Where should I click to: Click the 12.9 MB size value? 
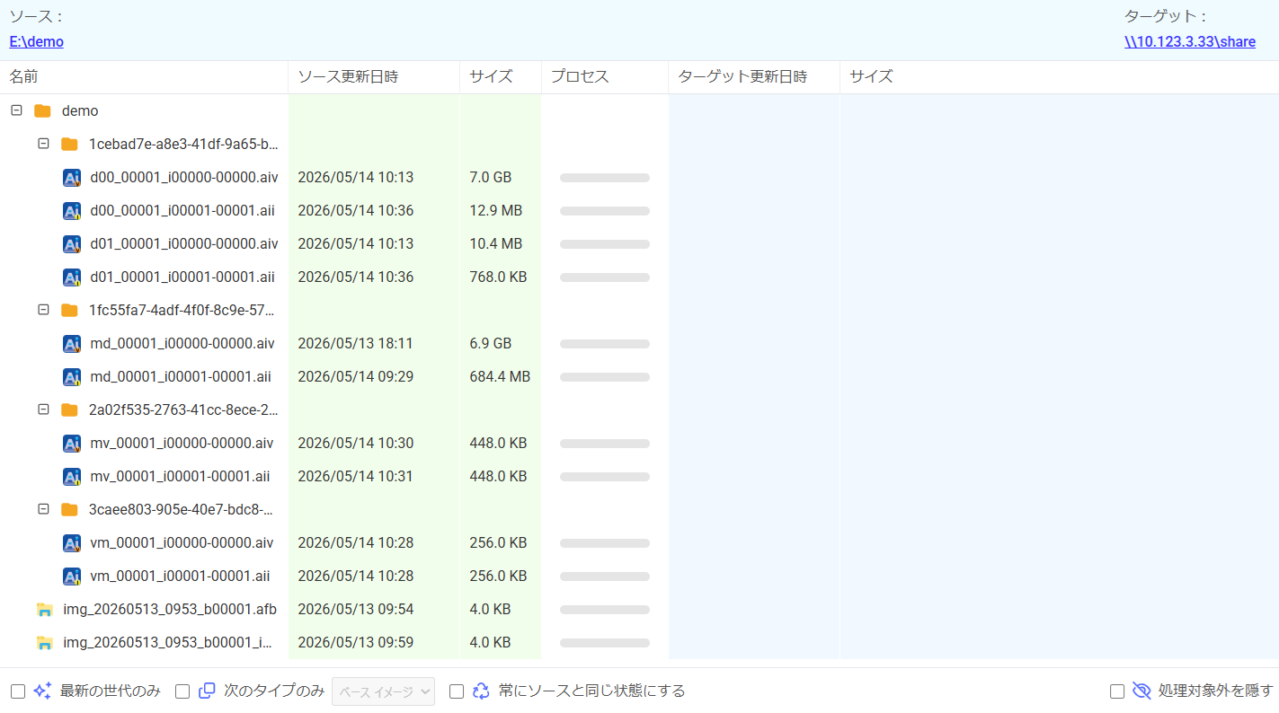[496, 211]
